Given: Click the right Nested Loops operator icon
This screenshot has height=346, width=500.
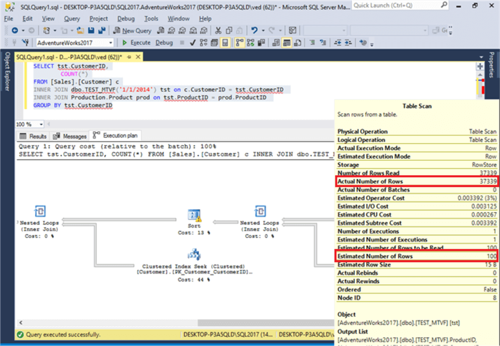Looking at the screenshot, I should point(260,211).
